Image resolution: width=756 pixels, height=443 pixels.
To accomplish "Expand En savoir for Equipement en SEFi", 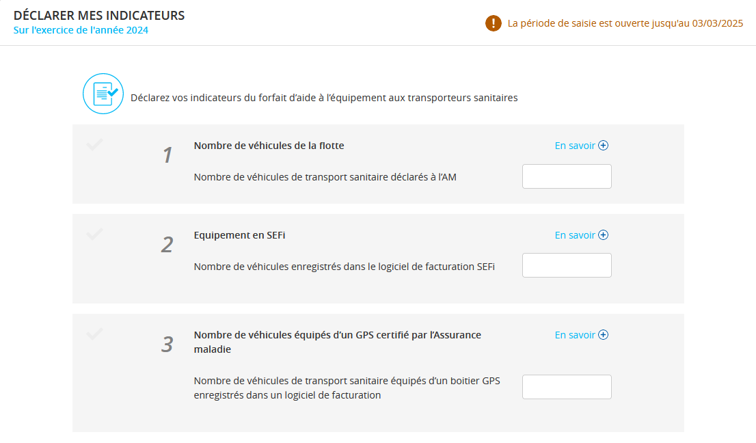I will click(581, 234).
